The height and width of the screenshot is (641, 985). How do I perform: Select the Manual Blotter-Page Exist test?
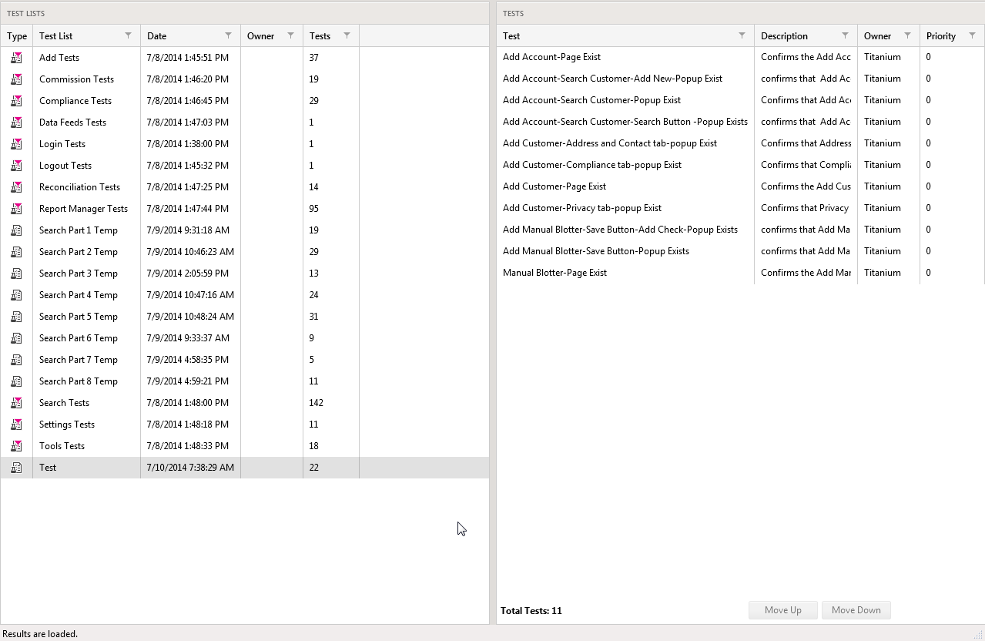[554, 273]
